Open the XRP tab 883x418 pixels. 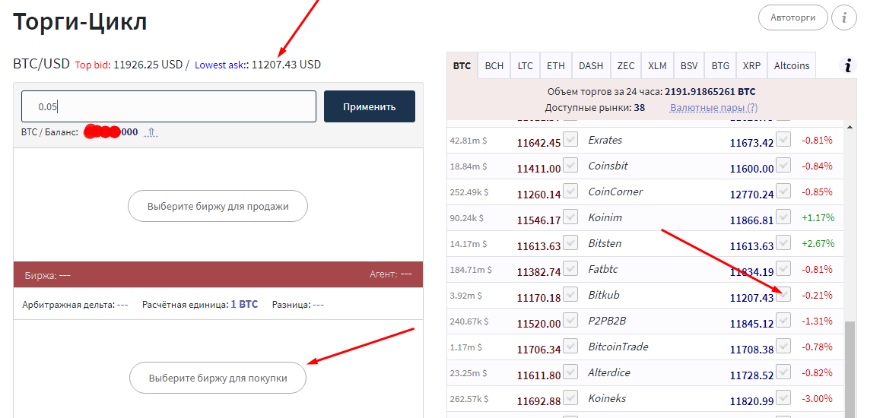[x=751, y=66]
